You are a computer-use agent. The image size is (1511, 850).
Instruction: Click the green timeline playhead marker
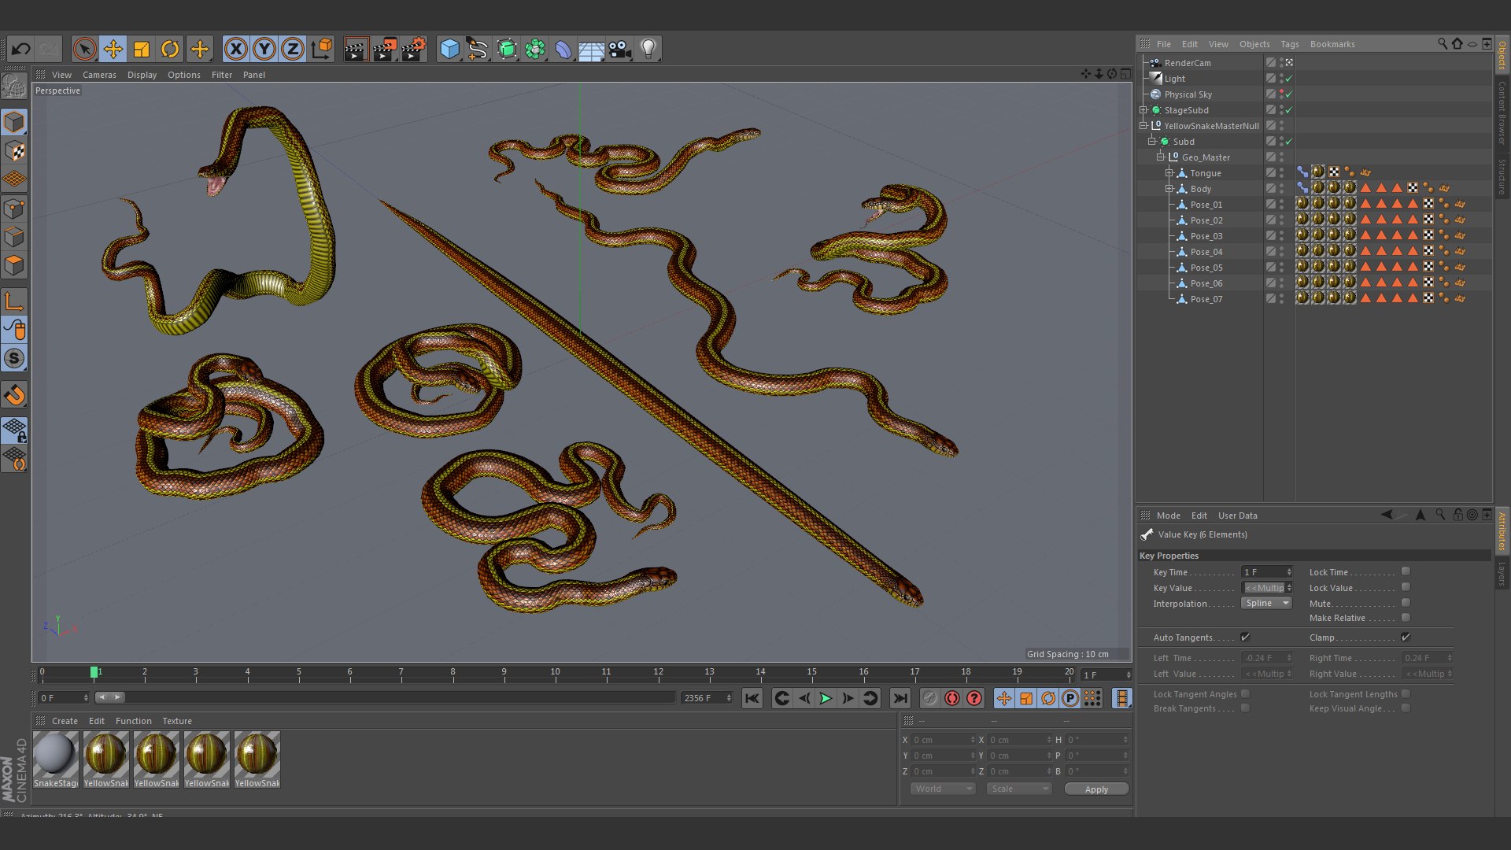tap(94, 671)
